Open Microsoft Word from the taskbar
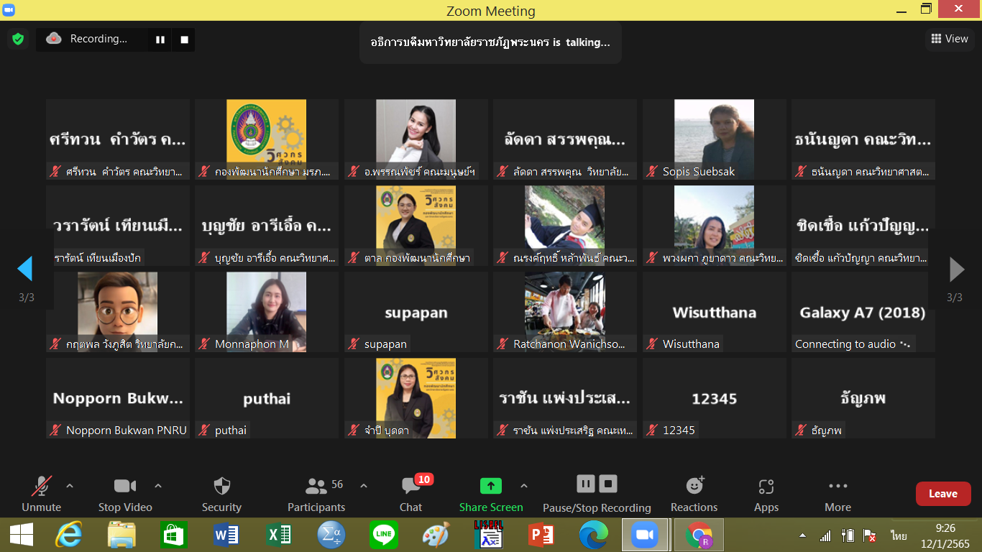The image size is (982, 552). (226, 535)
